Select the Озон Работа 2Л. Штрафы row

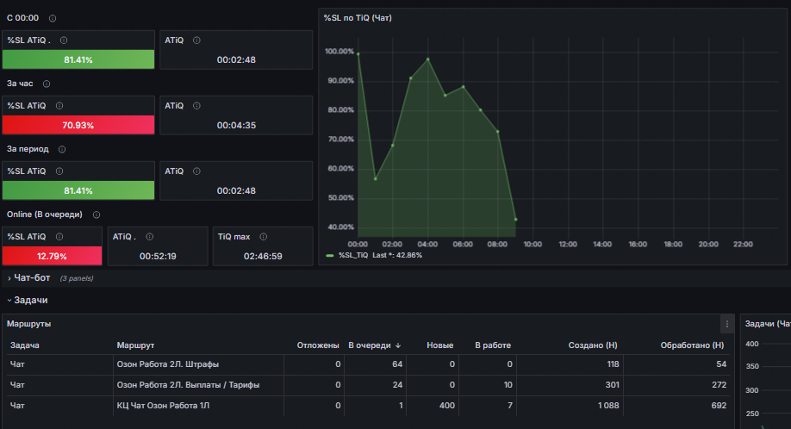368,364
